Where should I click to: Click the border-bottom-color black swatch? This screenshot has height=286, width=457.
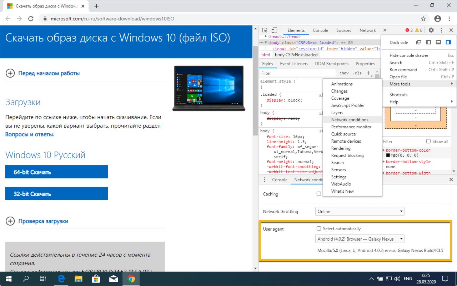click(x=388, y=156)
